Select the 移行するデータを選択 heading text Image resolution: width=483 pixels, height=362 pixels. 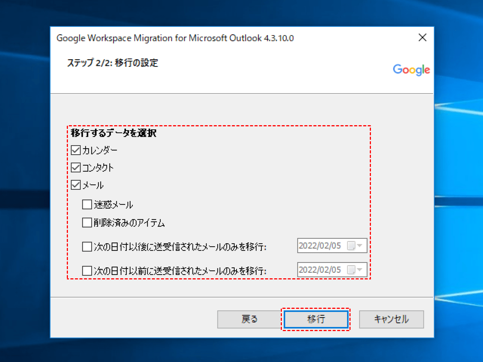(x=114, y=133)
